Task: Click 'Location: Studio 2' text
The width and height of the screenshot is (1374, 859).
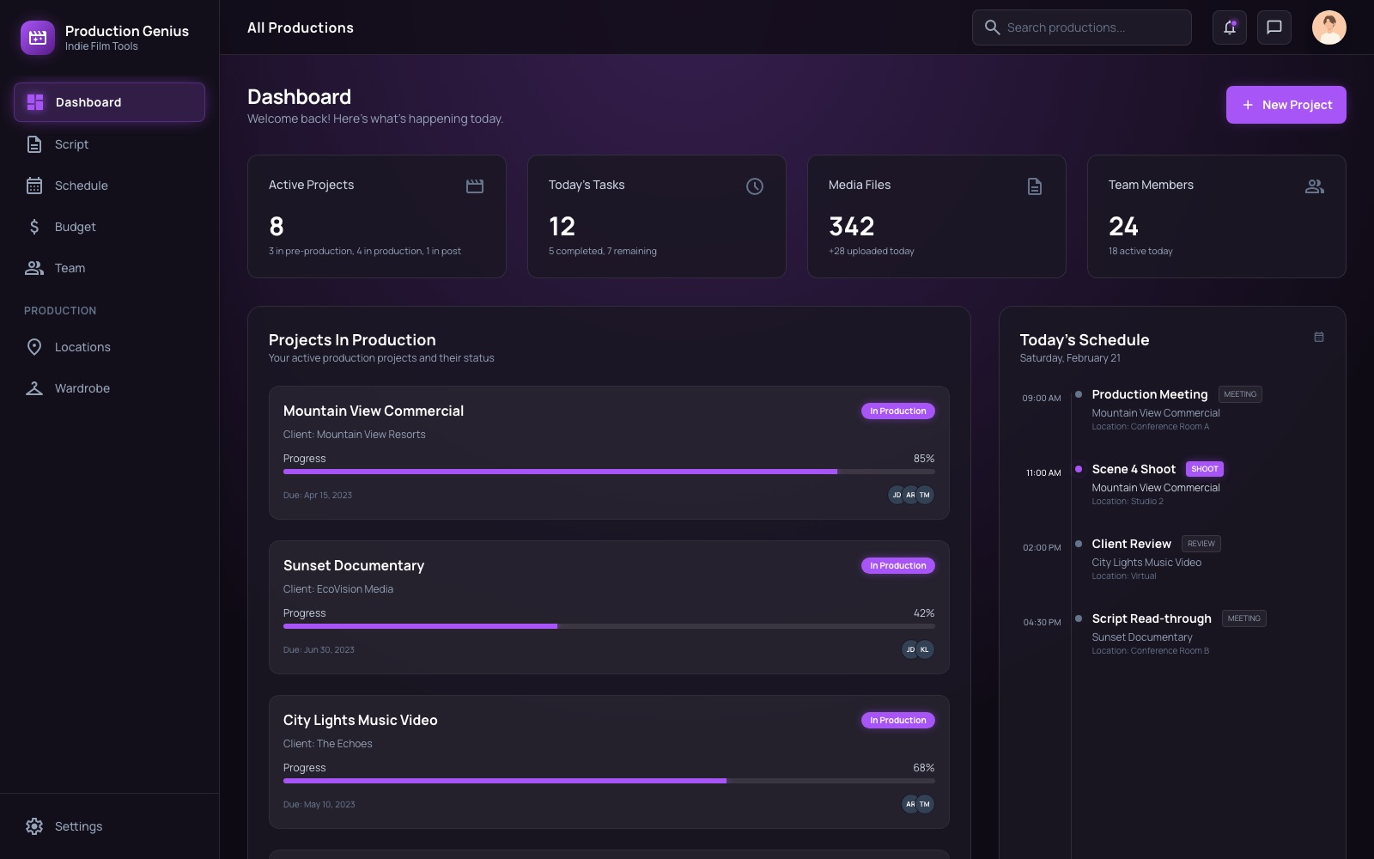Action: pos(1128,502)
